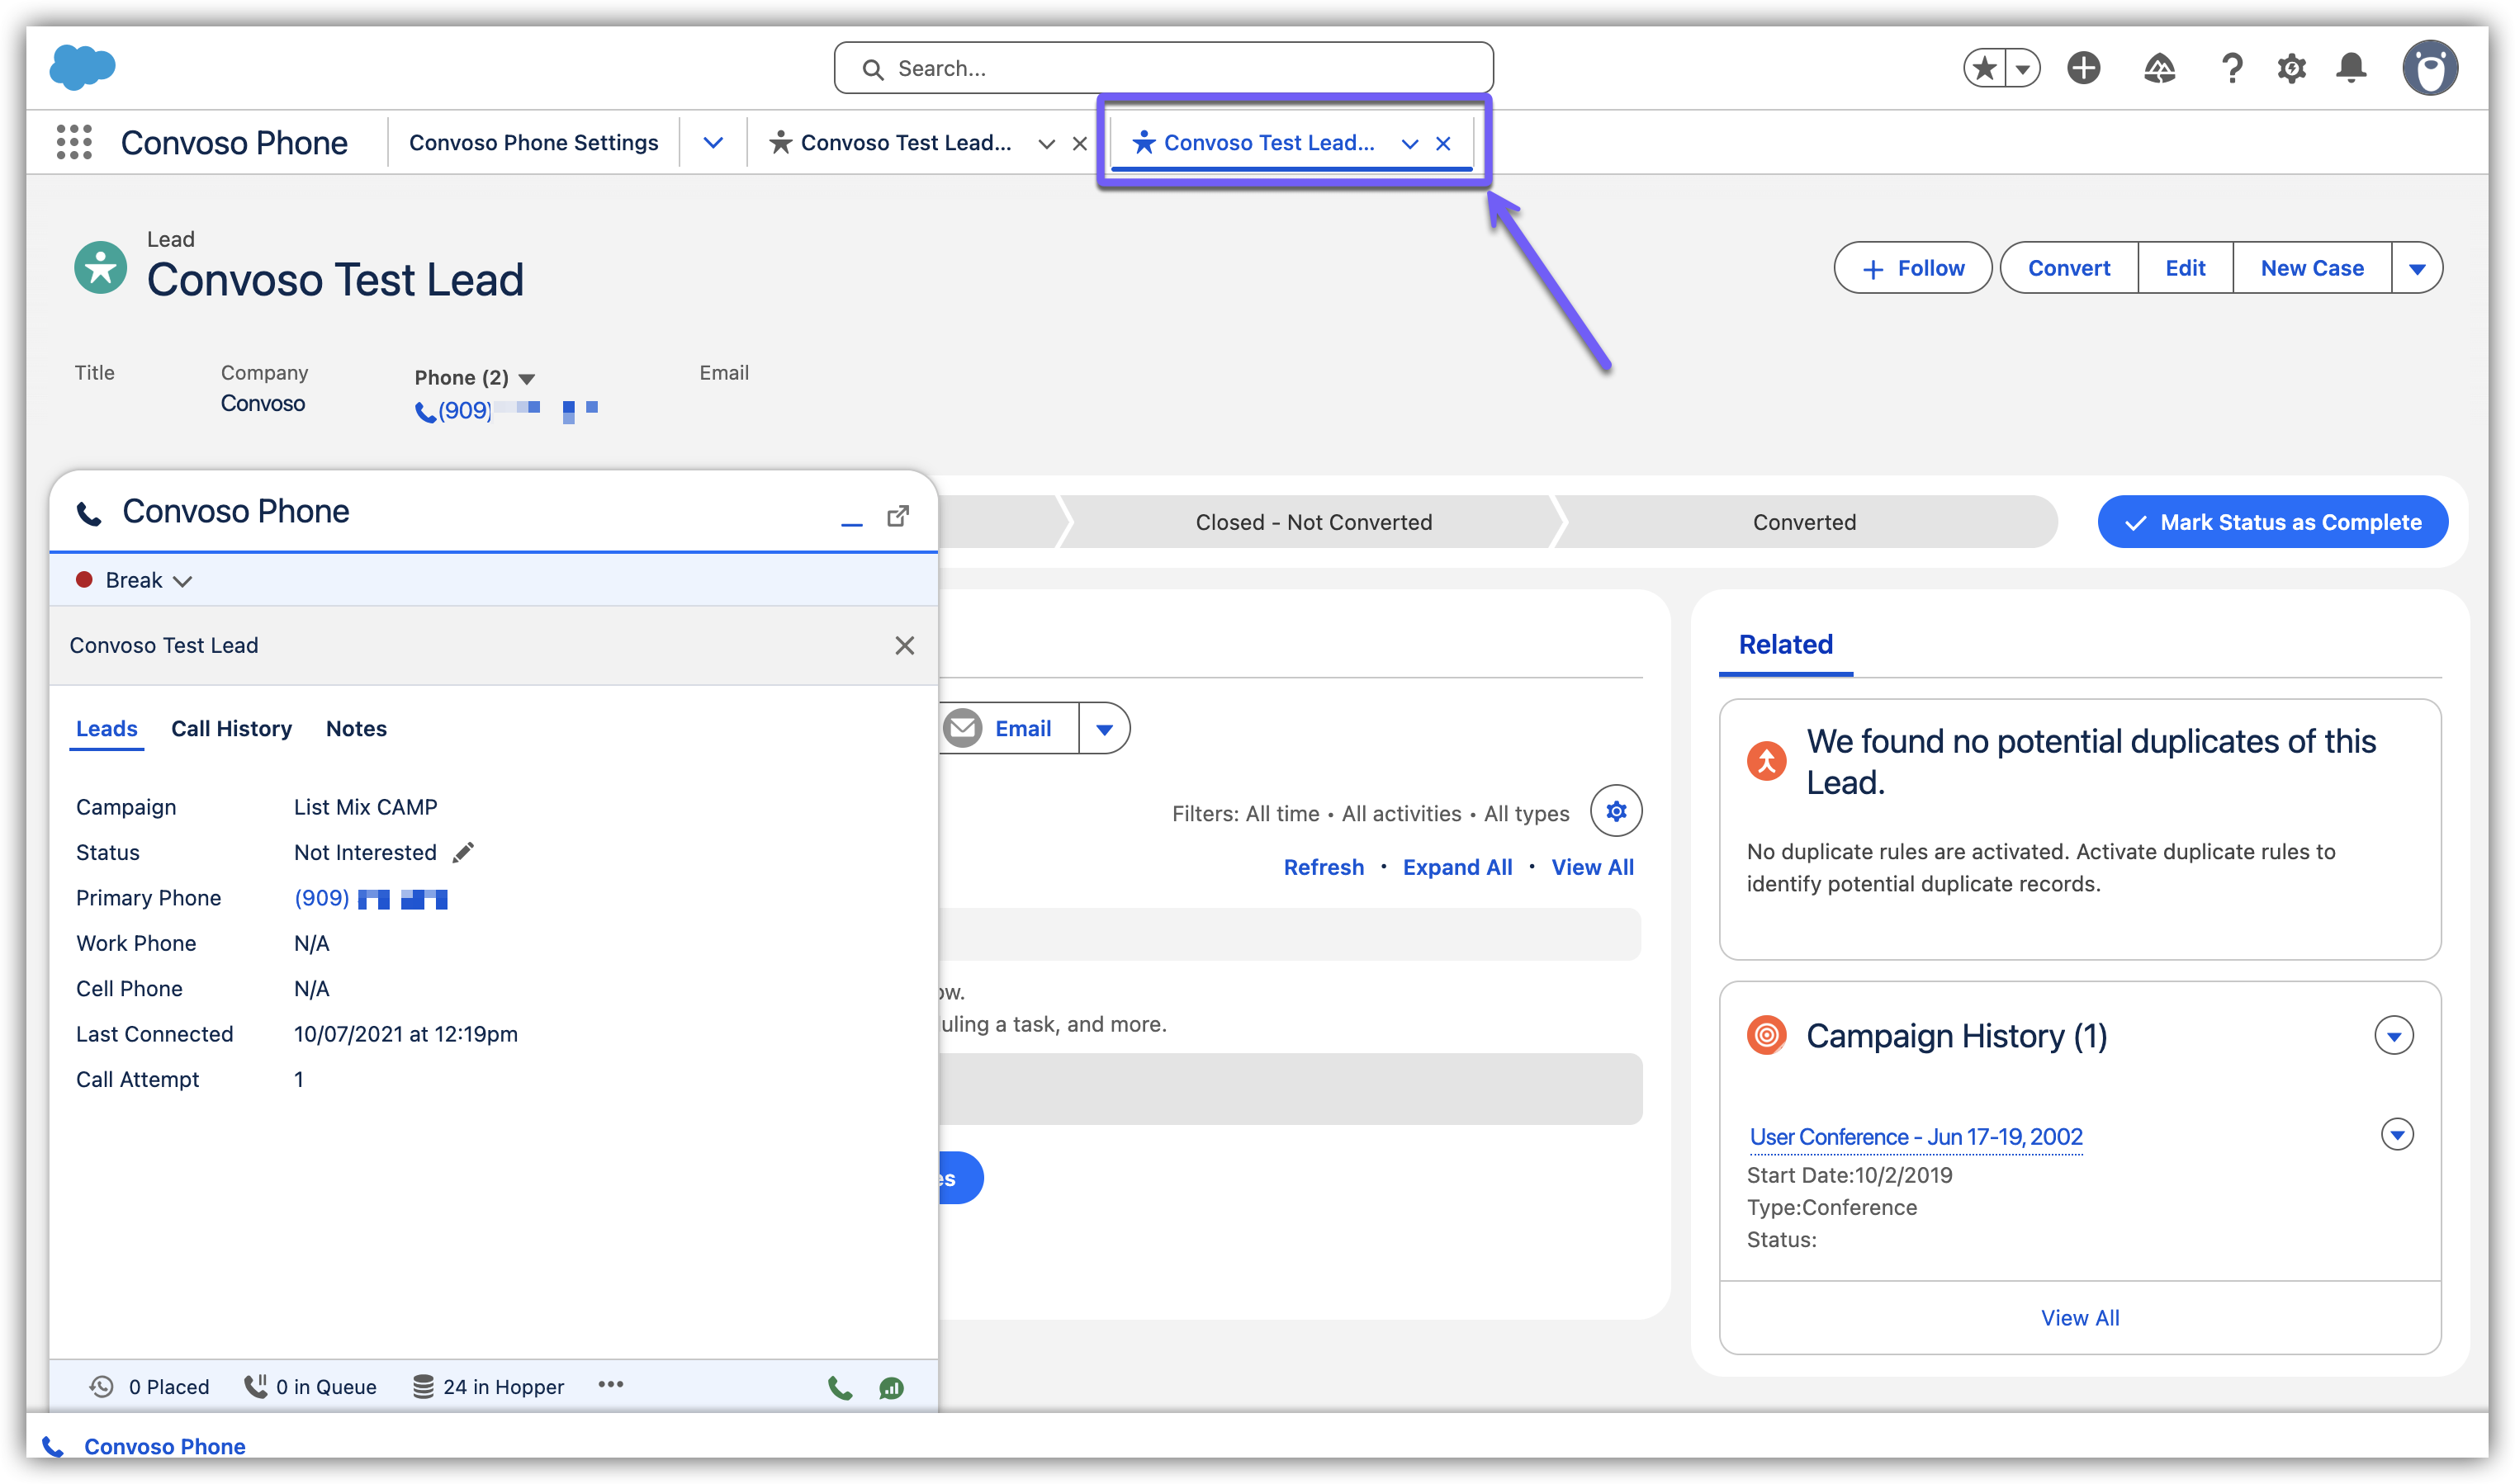This screenshot has height=1484, width=2515.
Task: Open the Campaign History actions dropdown
Action: (2393, 1036)
